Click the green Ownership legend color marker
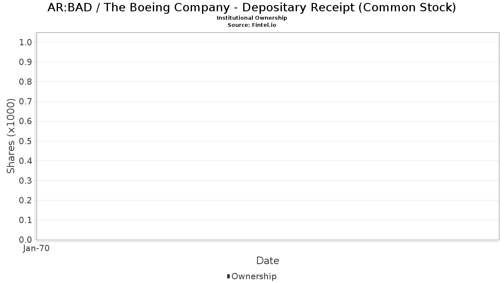 [228, 276]
